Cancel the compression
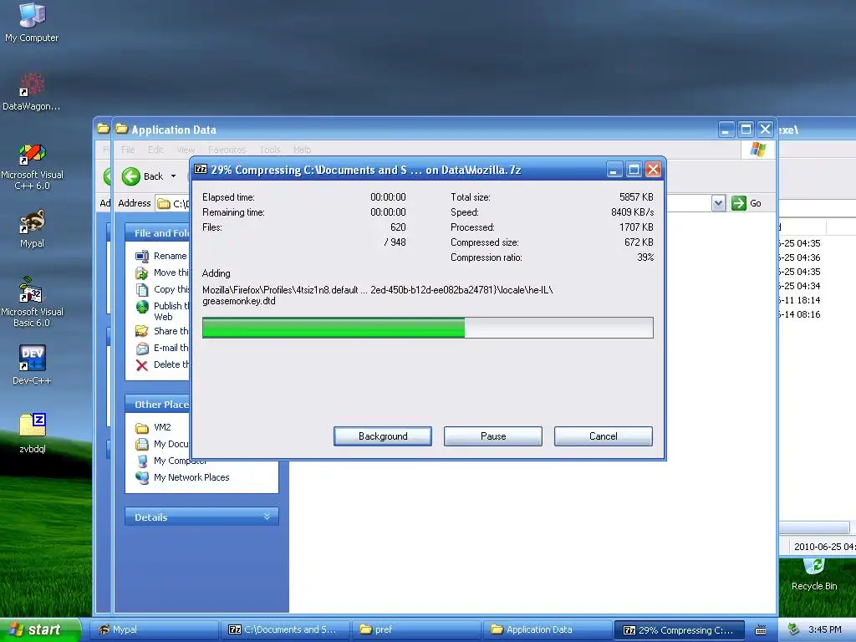856x642 pixels. pyautogui.click(x=604, y=436)
